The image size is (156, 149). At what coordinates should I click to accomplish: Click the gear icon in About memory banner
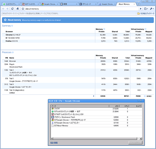[x=5, y=20]
